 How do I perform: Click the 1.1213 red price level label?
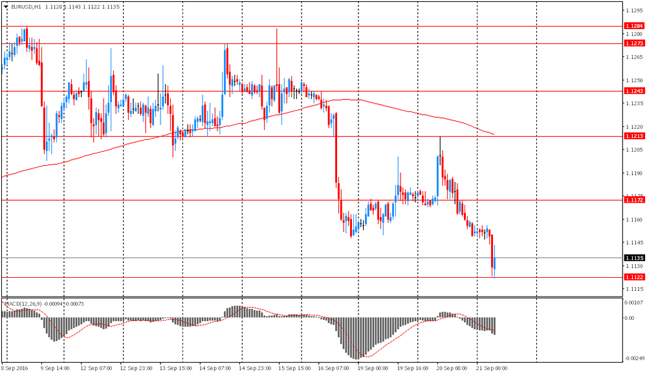coord(634,136)
